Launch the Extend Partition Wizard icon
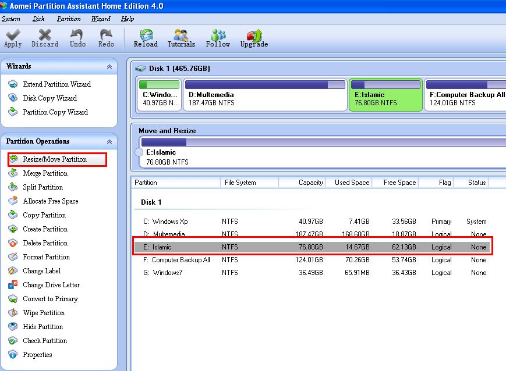506x371 pixels. click(13, 84)
